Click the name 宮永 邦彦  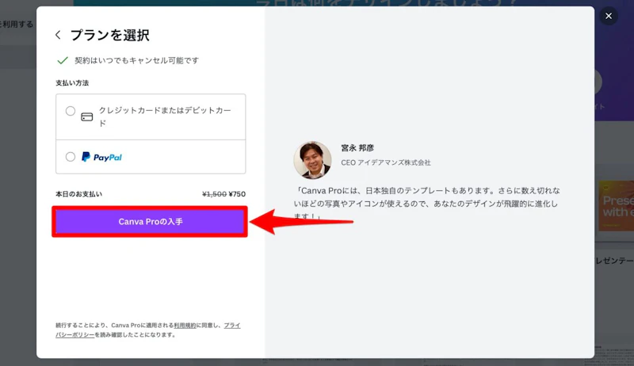click(357, 148)
